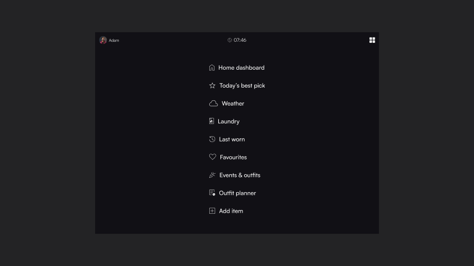Click the cloud icon next to Weather

click(x=213, y=103)
